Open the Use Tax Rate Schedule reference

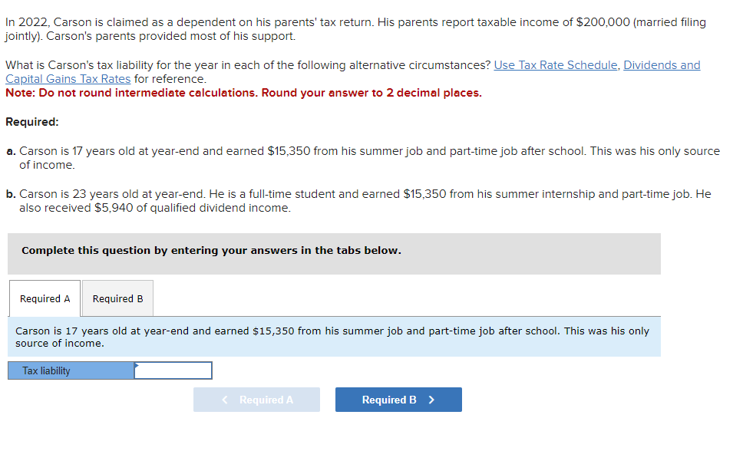(x=555, y=64)
